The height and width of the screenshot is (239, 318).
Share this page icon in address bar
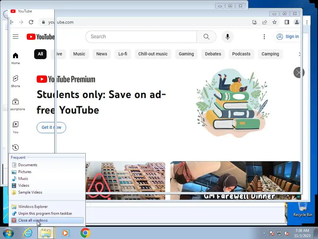[x=265, y=22]
